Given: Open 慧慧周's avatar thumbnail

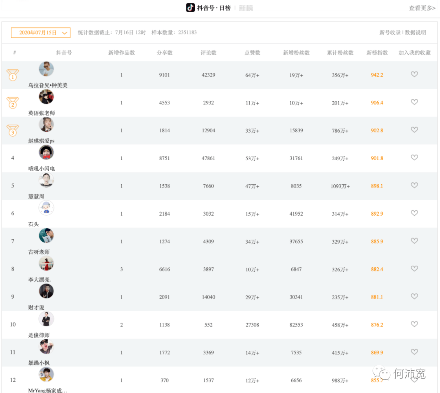Looking at the screenshot, I should click(x=46, y=180).
